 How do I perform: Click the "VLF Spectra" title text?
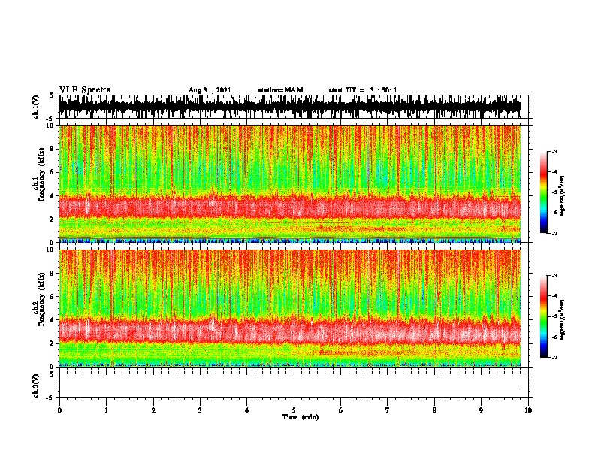[x=85, y=90]
